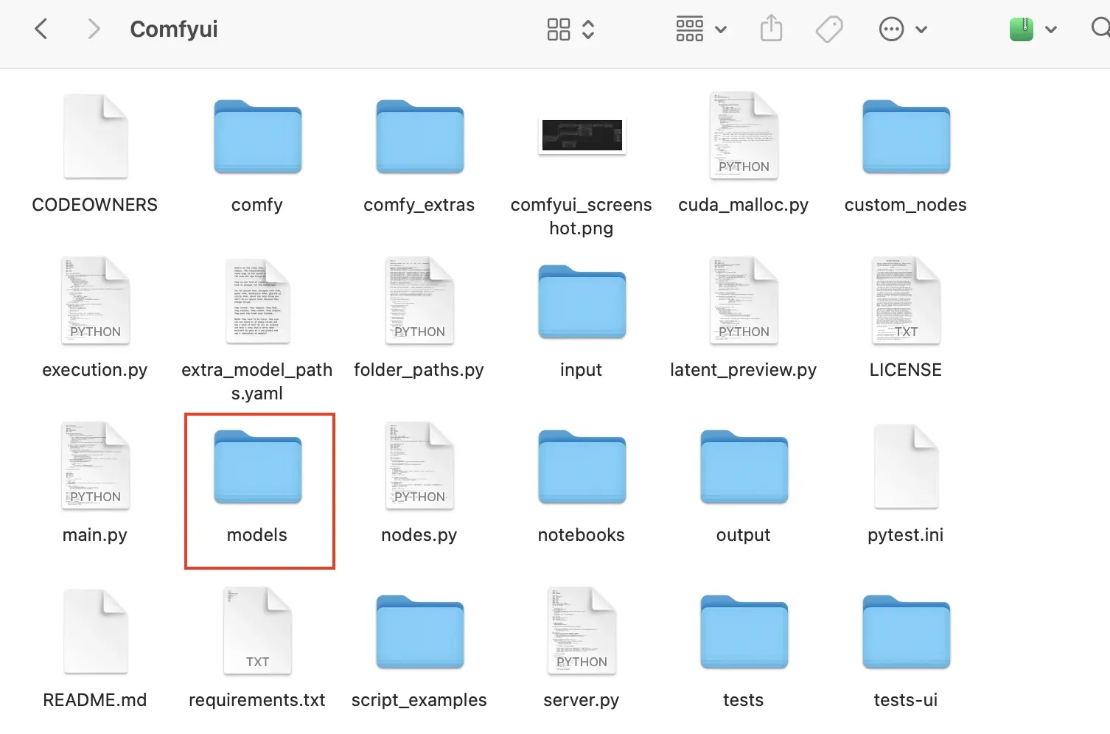Click the 'requirements.txt' name label

(x=257, y=701)
